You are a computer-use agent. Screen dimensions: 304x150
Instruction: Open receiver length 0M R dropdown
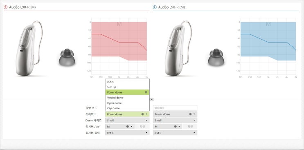[x=127, y=133]
